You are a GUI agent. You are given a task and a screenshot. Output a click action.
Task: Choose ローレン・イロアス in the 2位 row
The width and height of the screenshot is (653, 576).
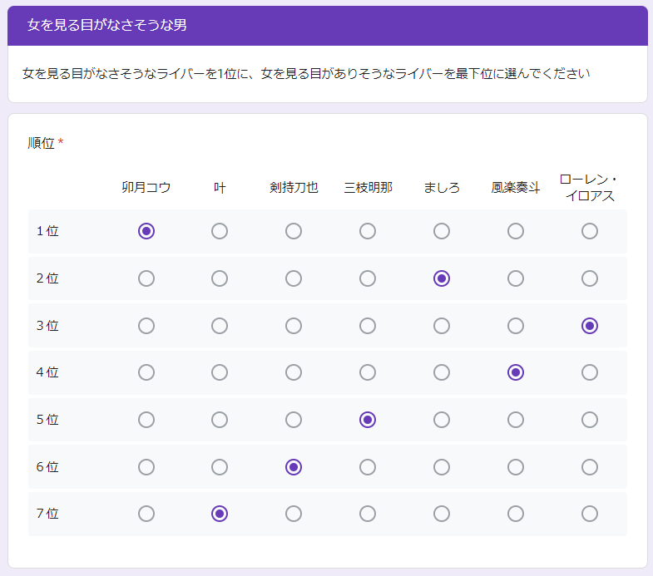click(590, 278)
